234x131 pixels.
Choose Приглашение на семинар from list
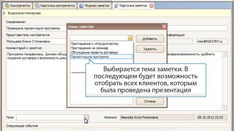pos(102,48)
